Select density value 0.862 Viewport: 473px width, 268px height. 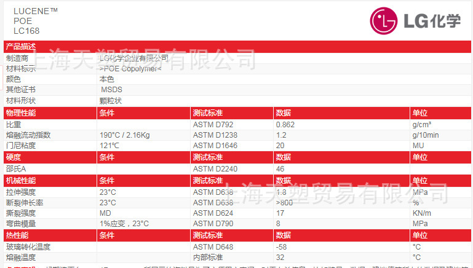point(285,125)
